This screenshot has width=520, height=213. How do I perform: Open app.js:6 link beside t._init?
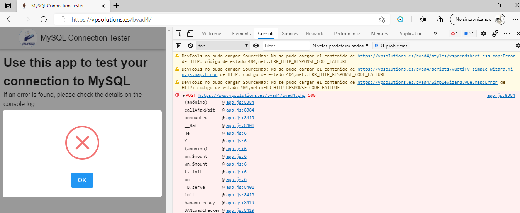(x=236, y=172)
